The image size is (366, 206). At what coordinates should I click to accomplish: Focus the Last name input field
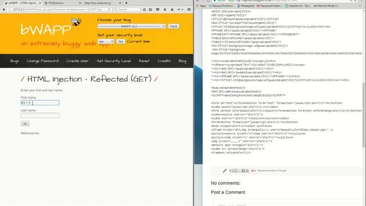pyautogui.click(x=40, y=116)
